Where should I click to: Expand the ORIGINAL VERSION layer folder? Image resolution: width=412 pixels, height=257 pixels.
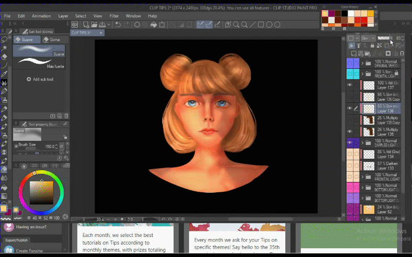tap(363, 63)
